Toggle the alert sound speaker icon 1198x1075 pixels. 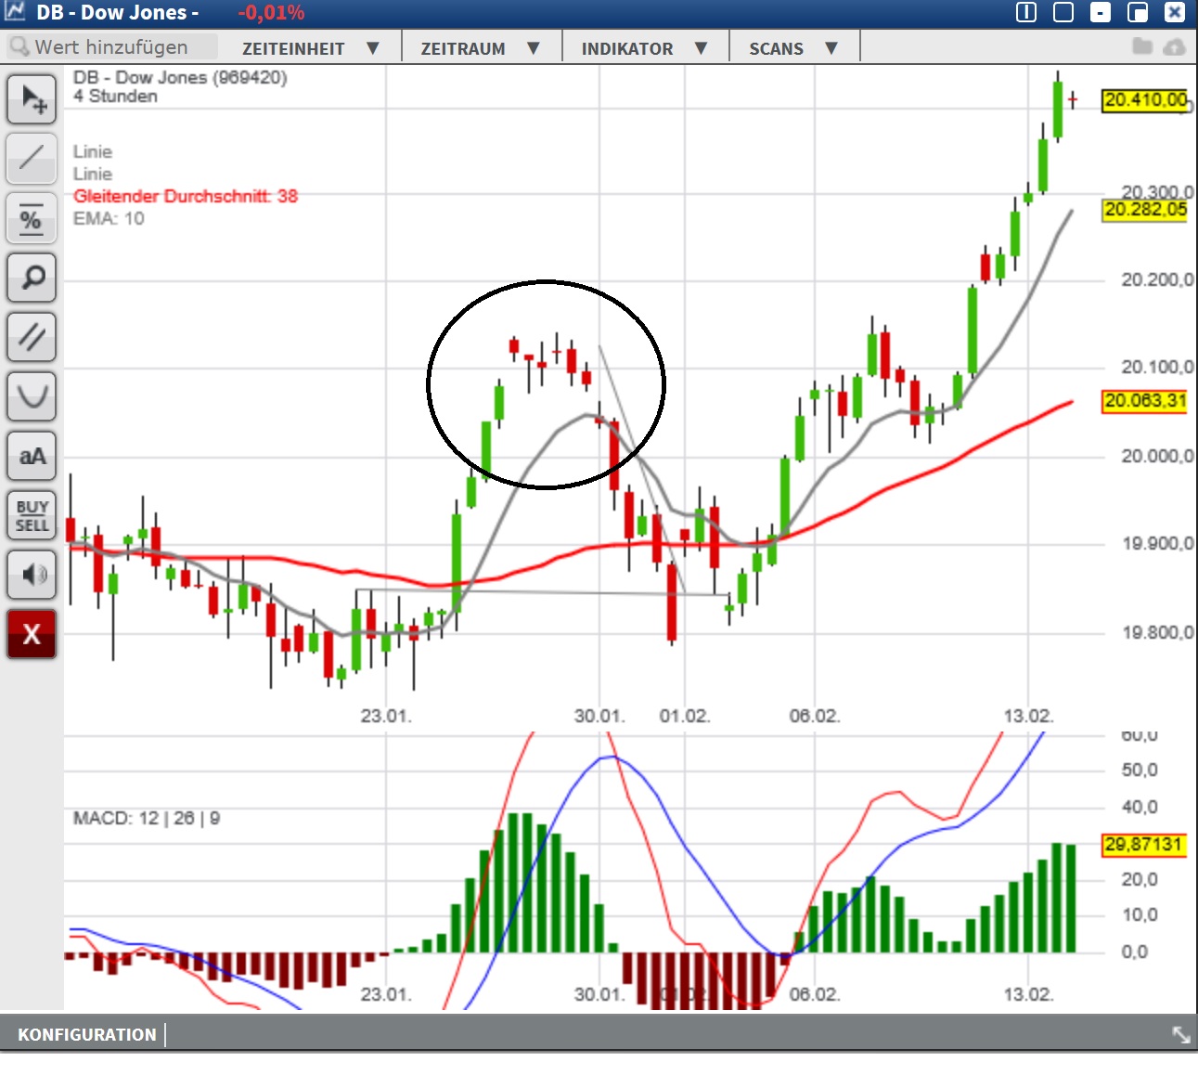32,575
